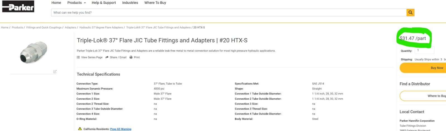The image size is (446, 131).
Task: Go to Fittings and Quick Couplings breadcrumb
Action: tap(44, 28)
